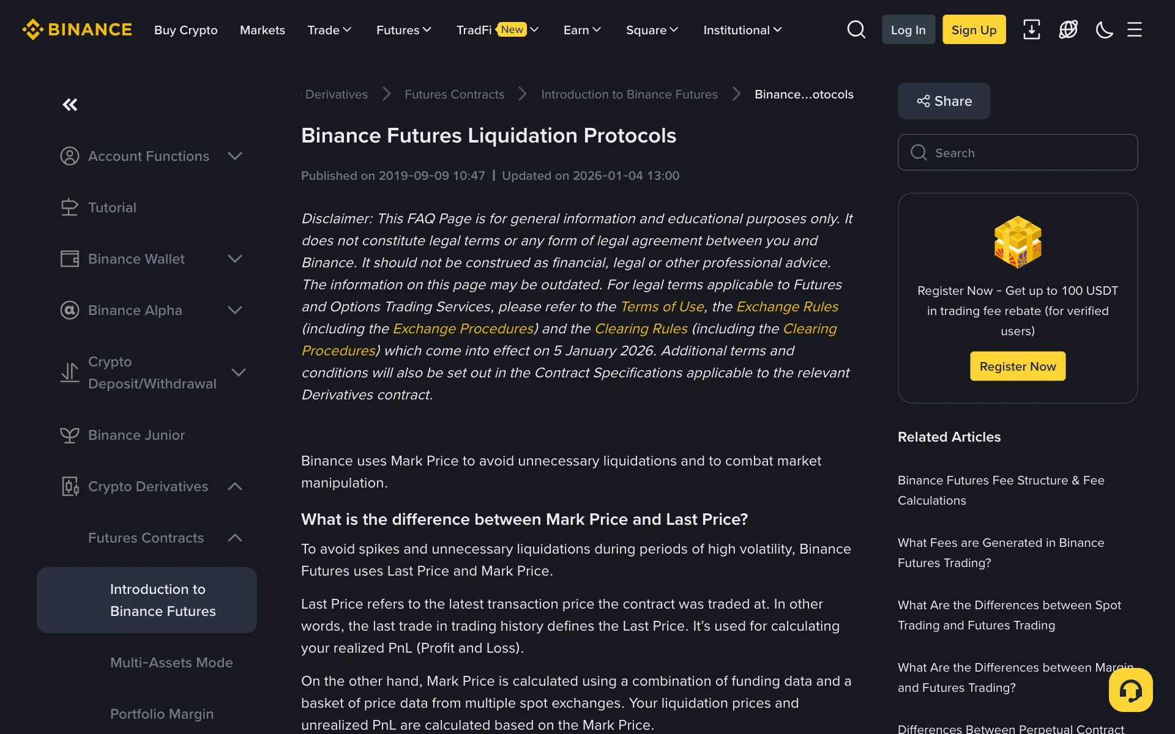Image resolution: width=1175 pixels, height=734 pixels.
Task: Open the Square menu
Action: (x=652, y=30)
